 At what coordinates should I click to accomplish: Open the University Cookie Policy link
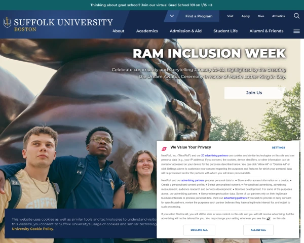[32, 229]
